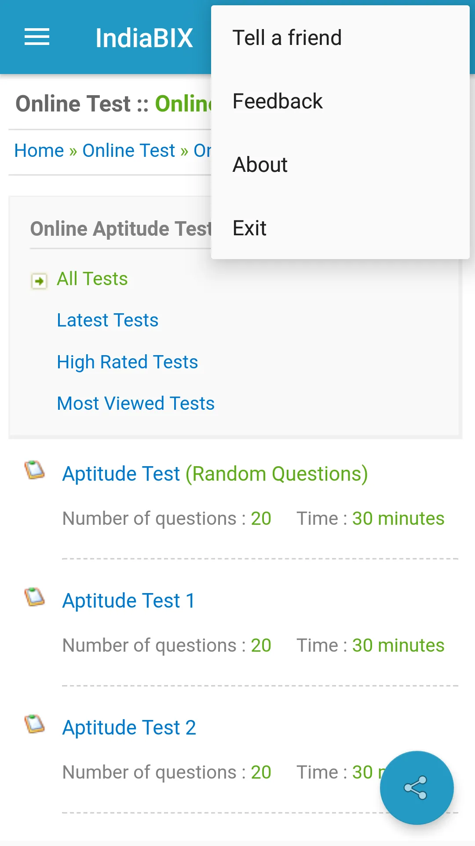The width and height of the screenshot is (475, 846).
Task: Click the IndiaBIX app title
Action: tap(144, 38)
